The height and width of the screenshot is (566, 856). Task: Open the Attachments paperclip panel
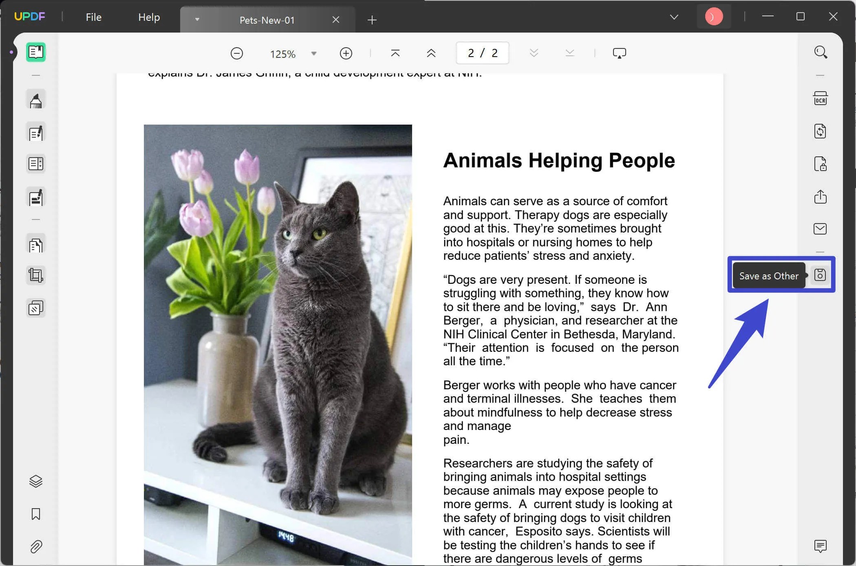(x=36, y=546)
